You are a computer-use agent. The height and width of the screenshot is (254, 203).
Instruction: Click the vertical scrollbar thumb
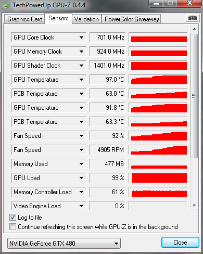click(194, 96)
